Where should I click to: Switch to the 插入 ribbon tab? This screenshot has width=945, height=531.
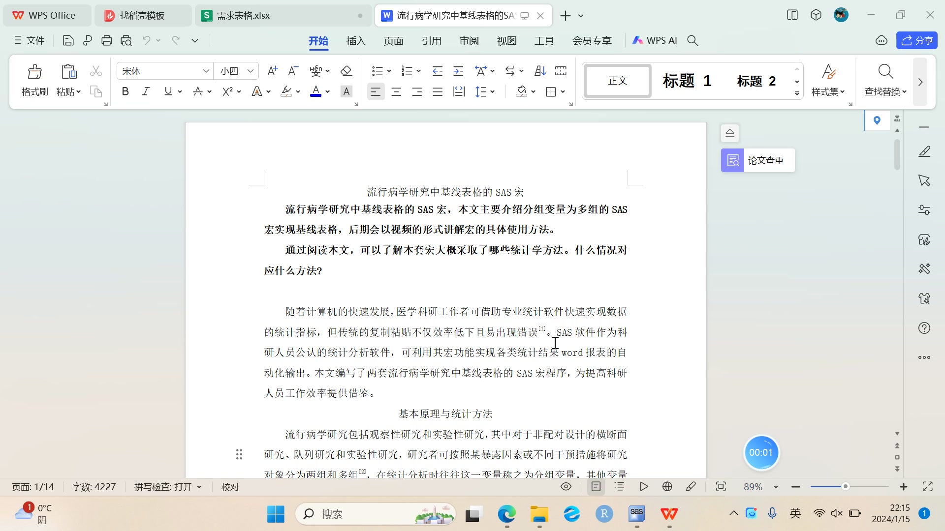pos(356,41)
